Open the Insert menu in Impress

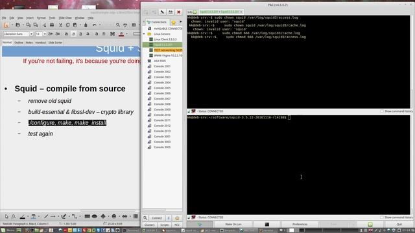click(30, 17)
